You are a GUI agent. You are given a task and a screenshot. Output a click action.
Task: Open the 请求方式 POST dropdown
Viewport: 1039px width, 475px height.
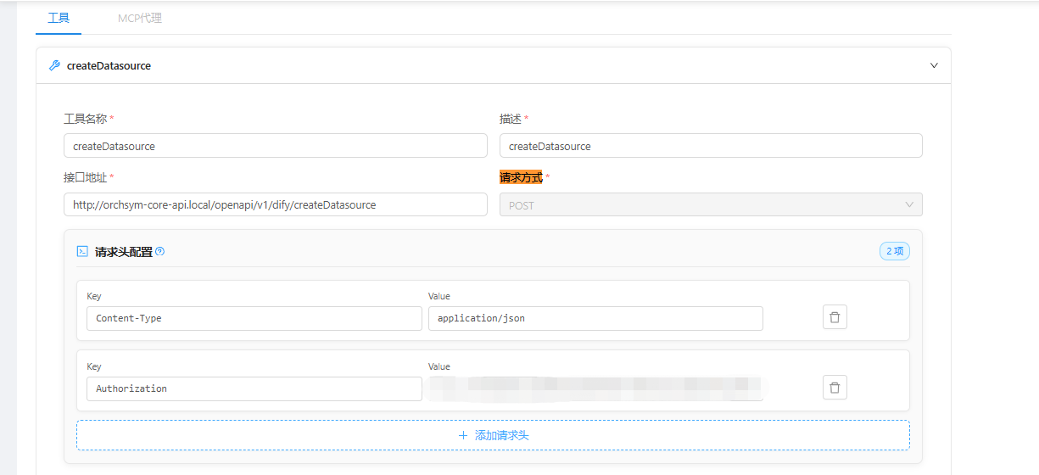pos(710,205)
